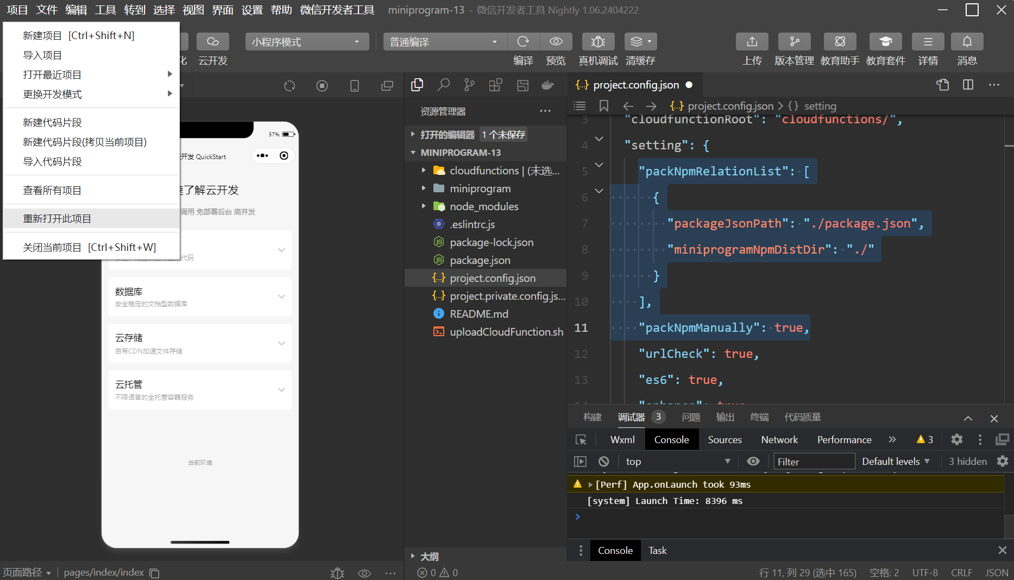The image size is (1014, 580).
Task: Open the README.md file
Action: pos(479,314)
